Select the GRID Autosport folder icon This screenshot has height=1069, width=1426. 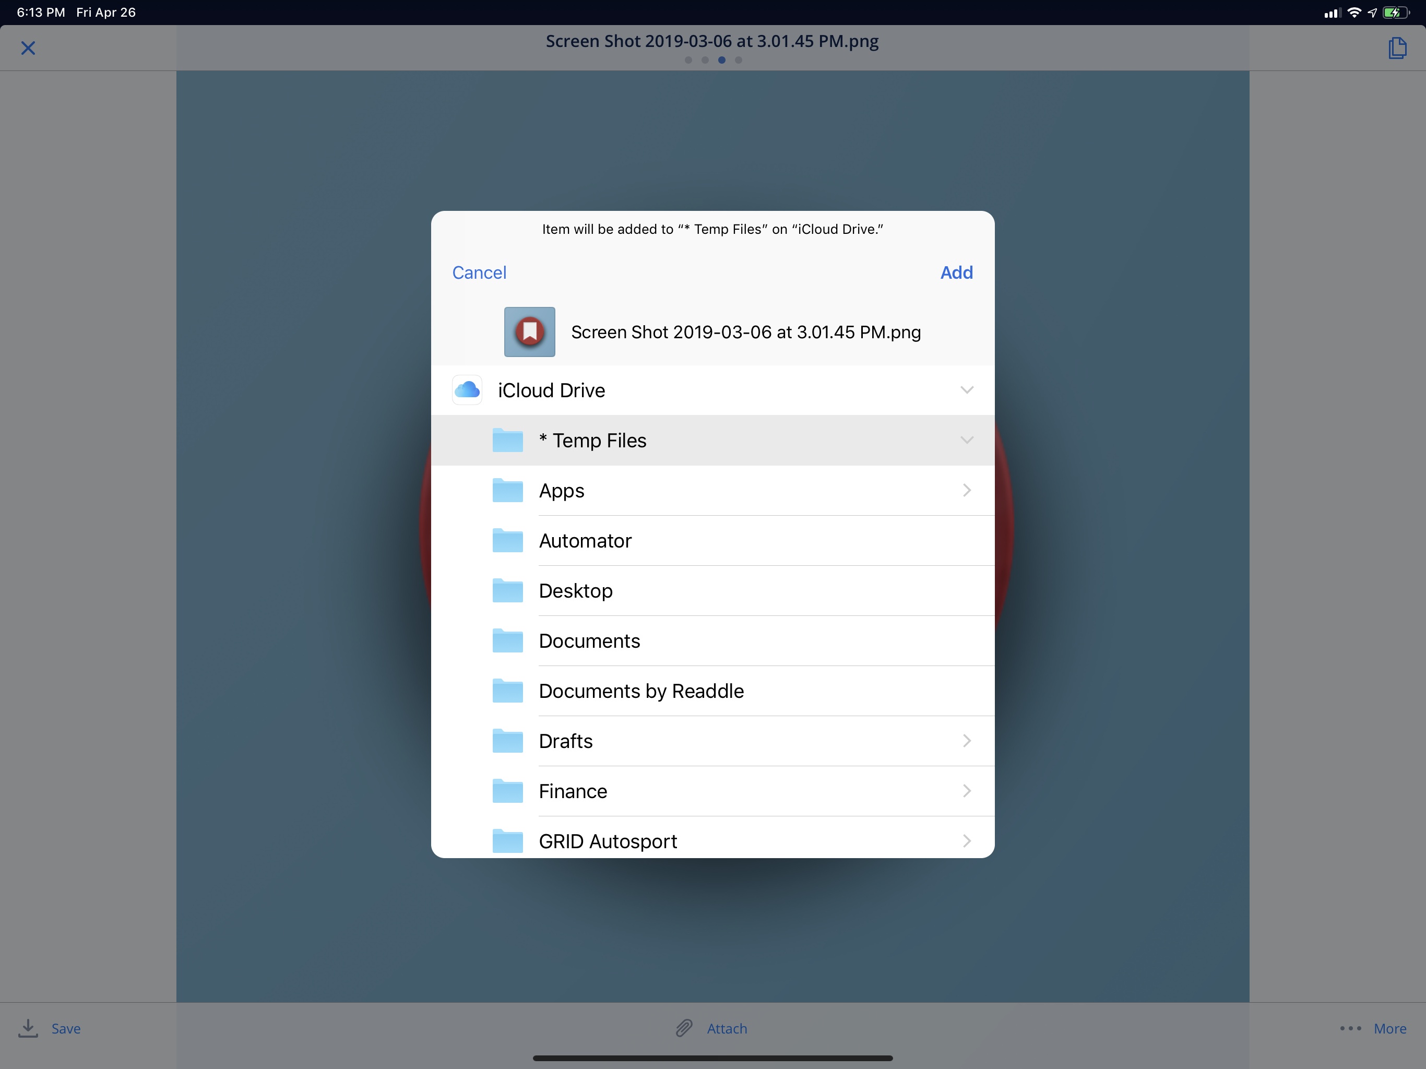507,841
